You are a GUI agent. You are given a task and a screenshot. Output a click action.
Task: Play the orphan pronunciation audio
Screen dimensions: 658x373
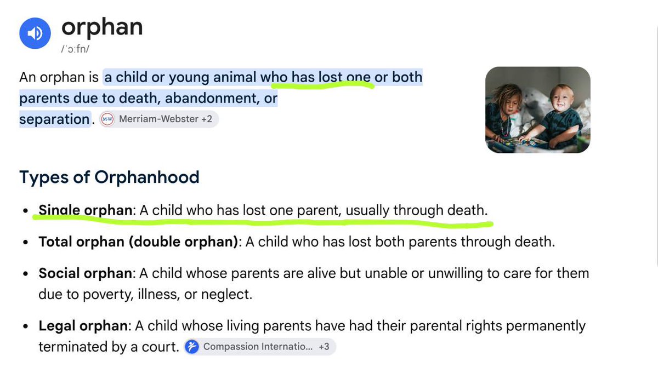click(x=35, y=34)
